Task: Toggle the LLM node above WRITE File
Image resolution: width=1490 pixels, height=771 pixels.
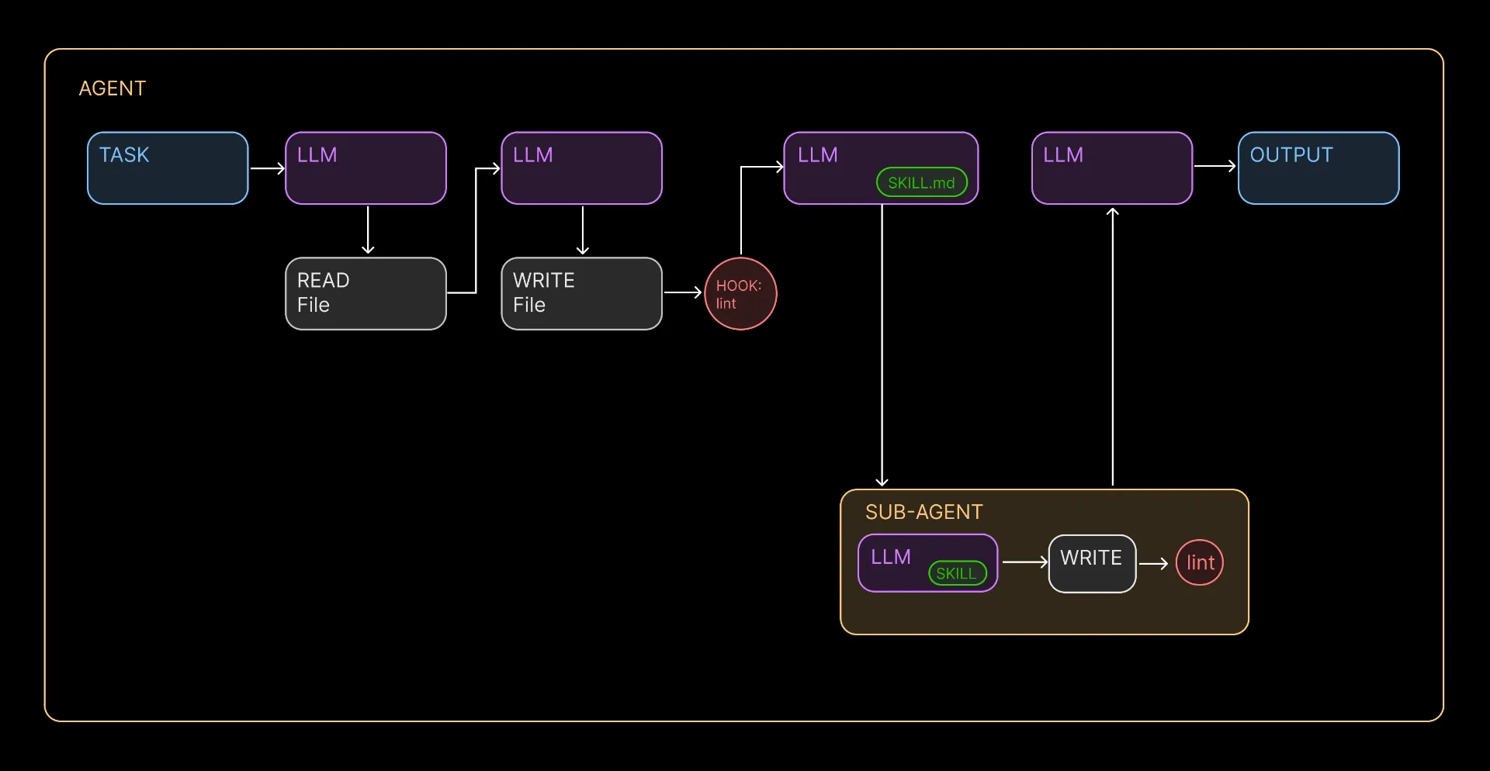Action: (x=580, y=168)
